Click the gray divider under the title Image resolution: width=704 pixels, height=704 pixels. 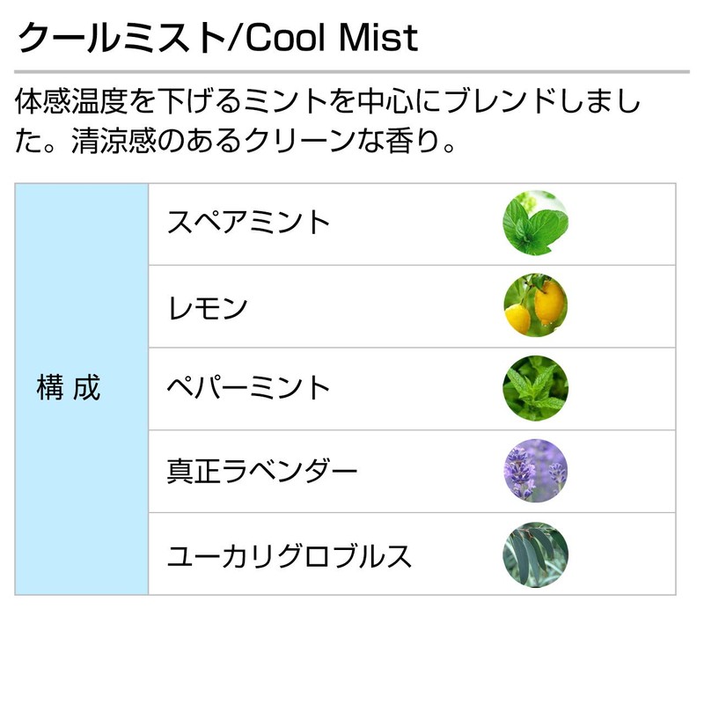point(352,71)
